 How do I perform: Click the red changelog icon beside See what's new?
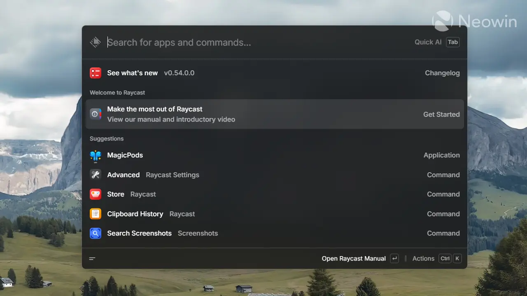coord(95,73)
